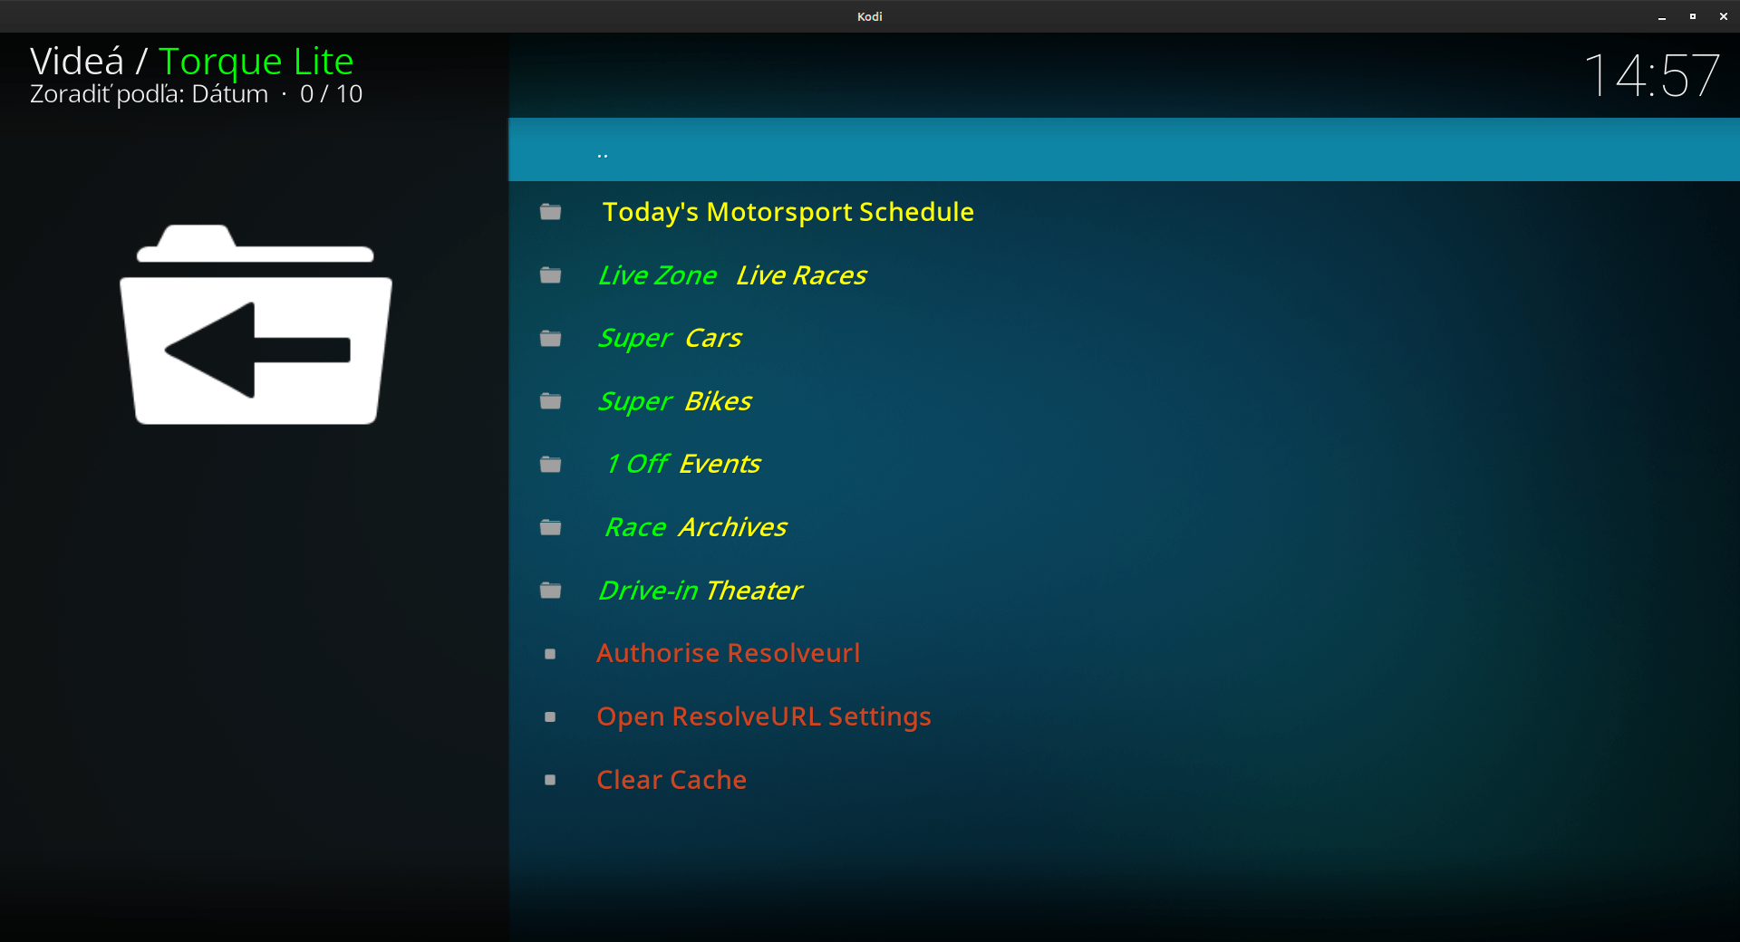Click folder icon next to Live Zone

coord(550,275)
